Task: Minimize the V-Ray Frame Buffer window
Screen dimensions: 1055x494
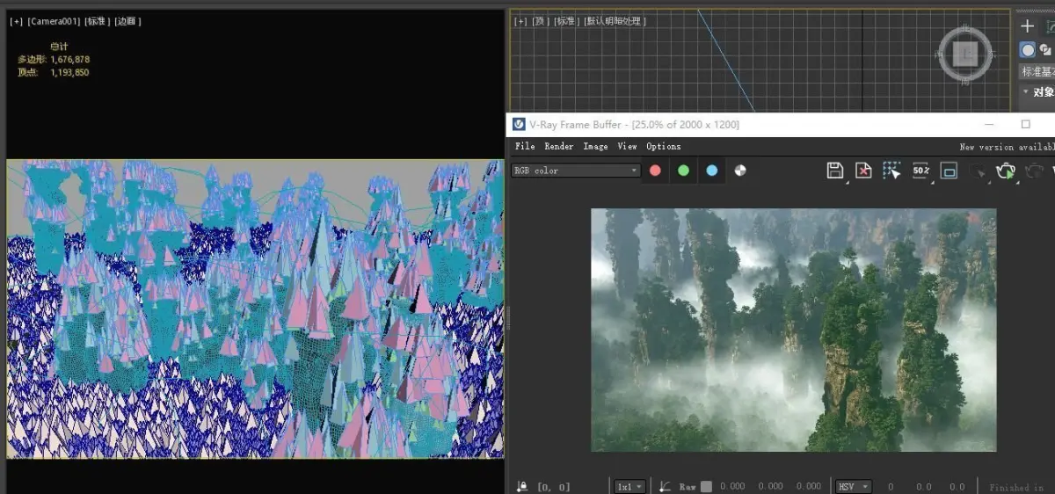Action: pos(989,125)
